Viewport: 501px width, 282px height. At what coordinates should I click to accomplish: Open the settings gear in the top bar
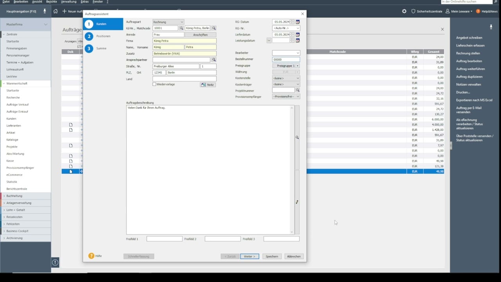404,11
